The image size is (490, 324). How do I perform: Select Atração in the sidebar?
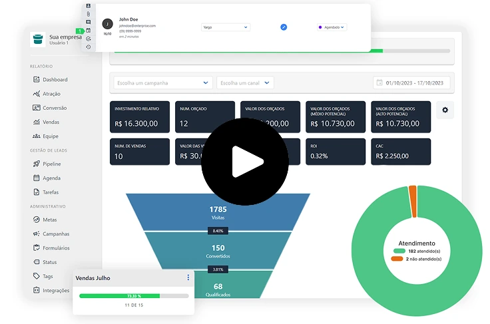pyautogui.click(x=51, y=94)
